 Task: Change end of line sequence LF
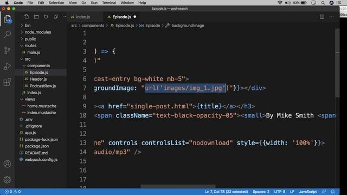coord(292,192)
